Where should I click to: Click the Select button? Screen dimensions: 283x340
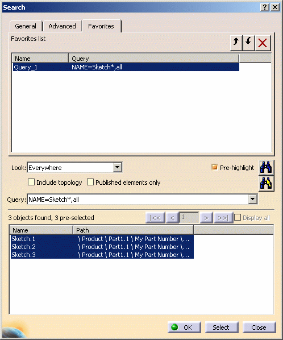point(222,327)
